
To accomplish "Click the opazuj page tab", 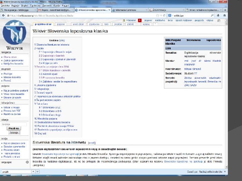I will click(x=146, y=24).
